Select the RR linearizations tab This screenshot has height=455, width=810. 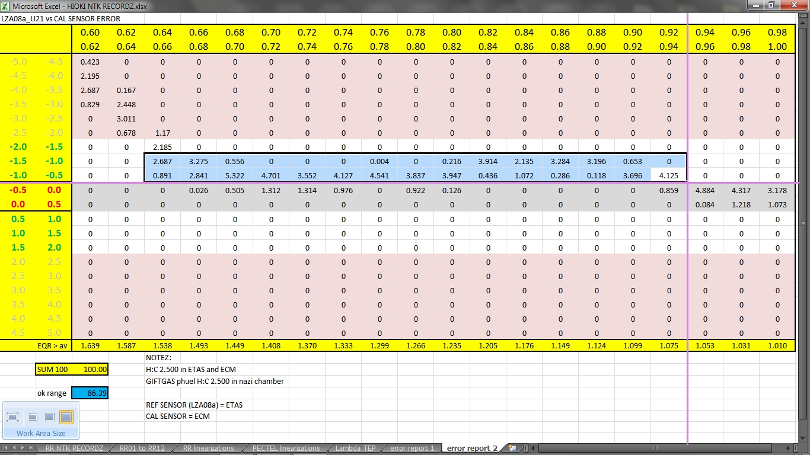(x=209, y=448)
